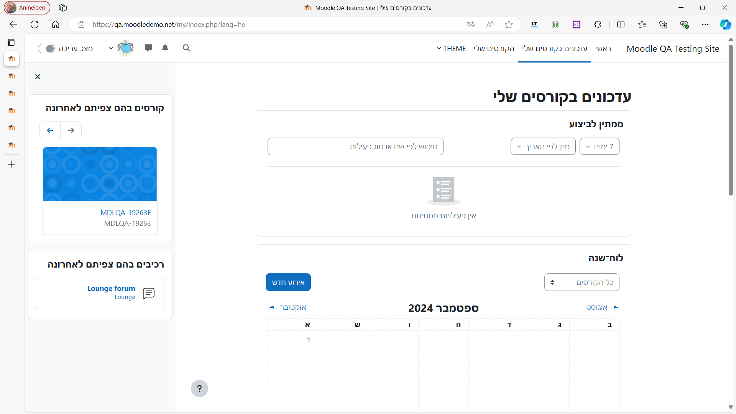This screenshot has height=414, width=736.
Task: Open the browser settings and more menu
Action: (x=705, y=25)
